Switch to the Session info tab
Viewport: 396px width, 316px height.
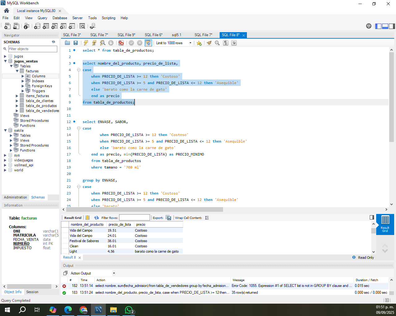pos(32,292)
